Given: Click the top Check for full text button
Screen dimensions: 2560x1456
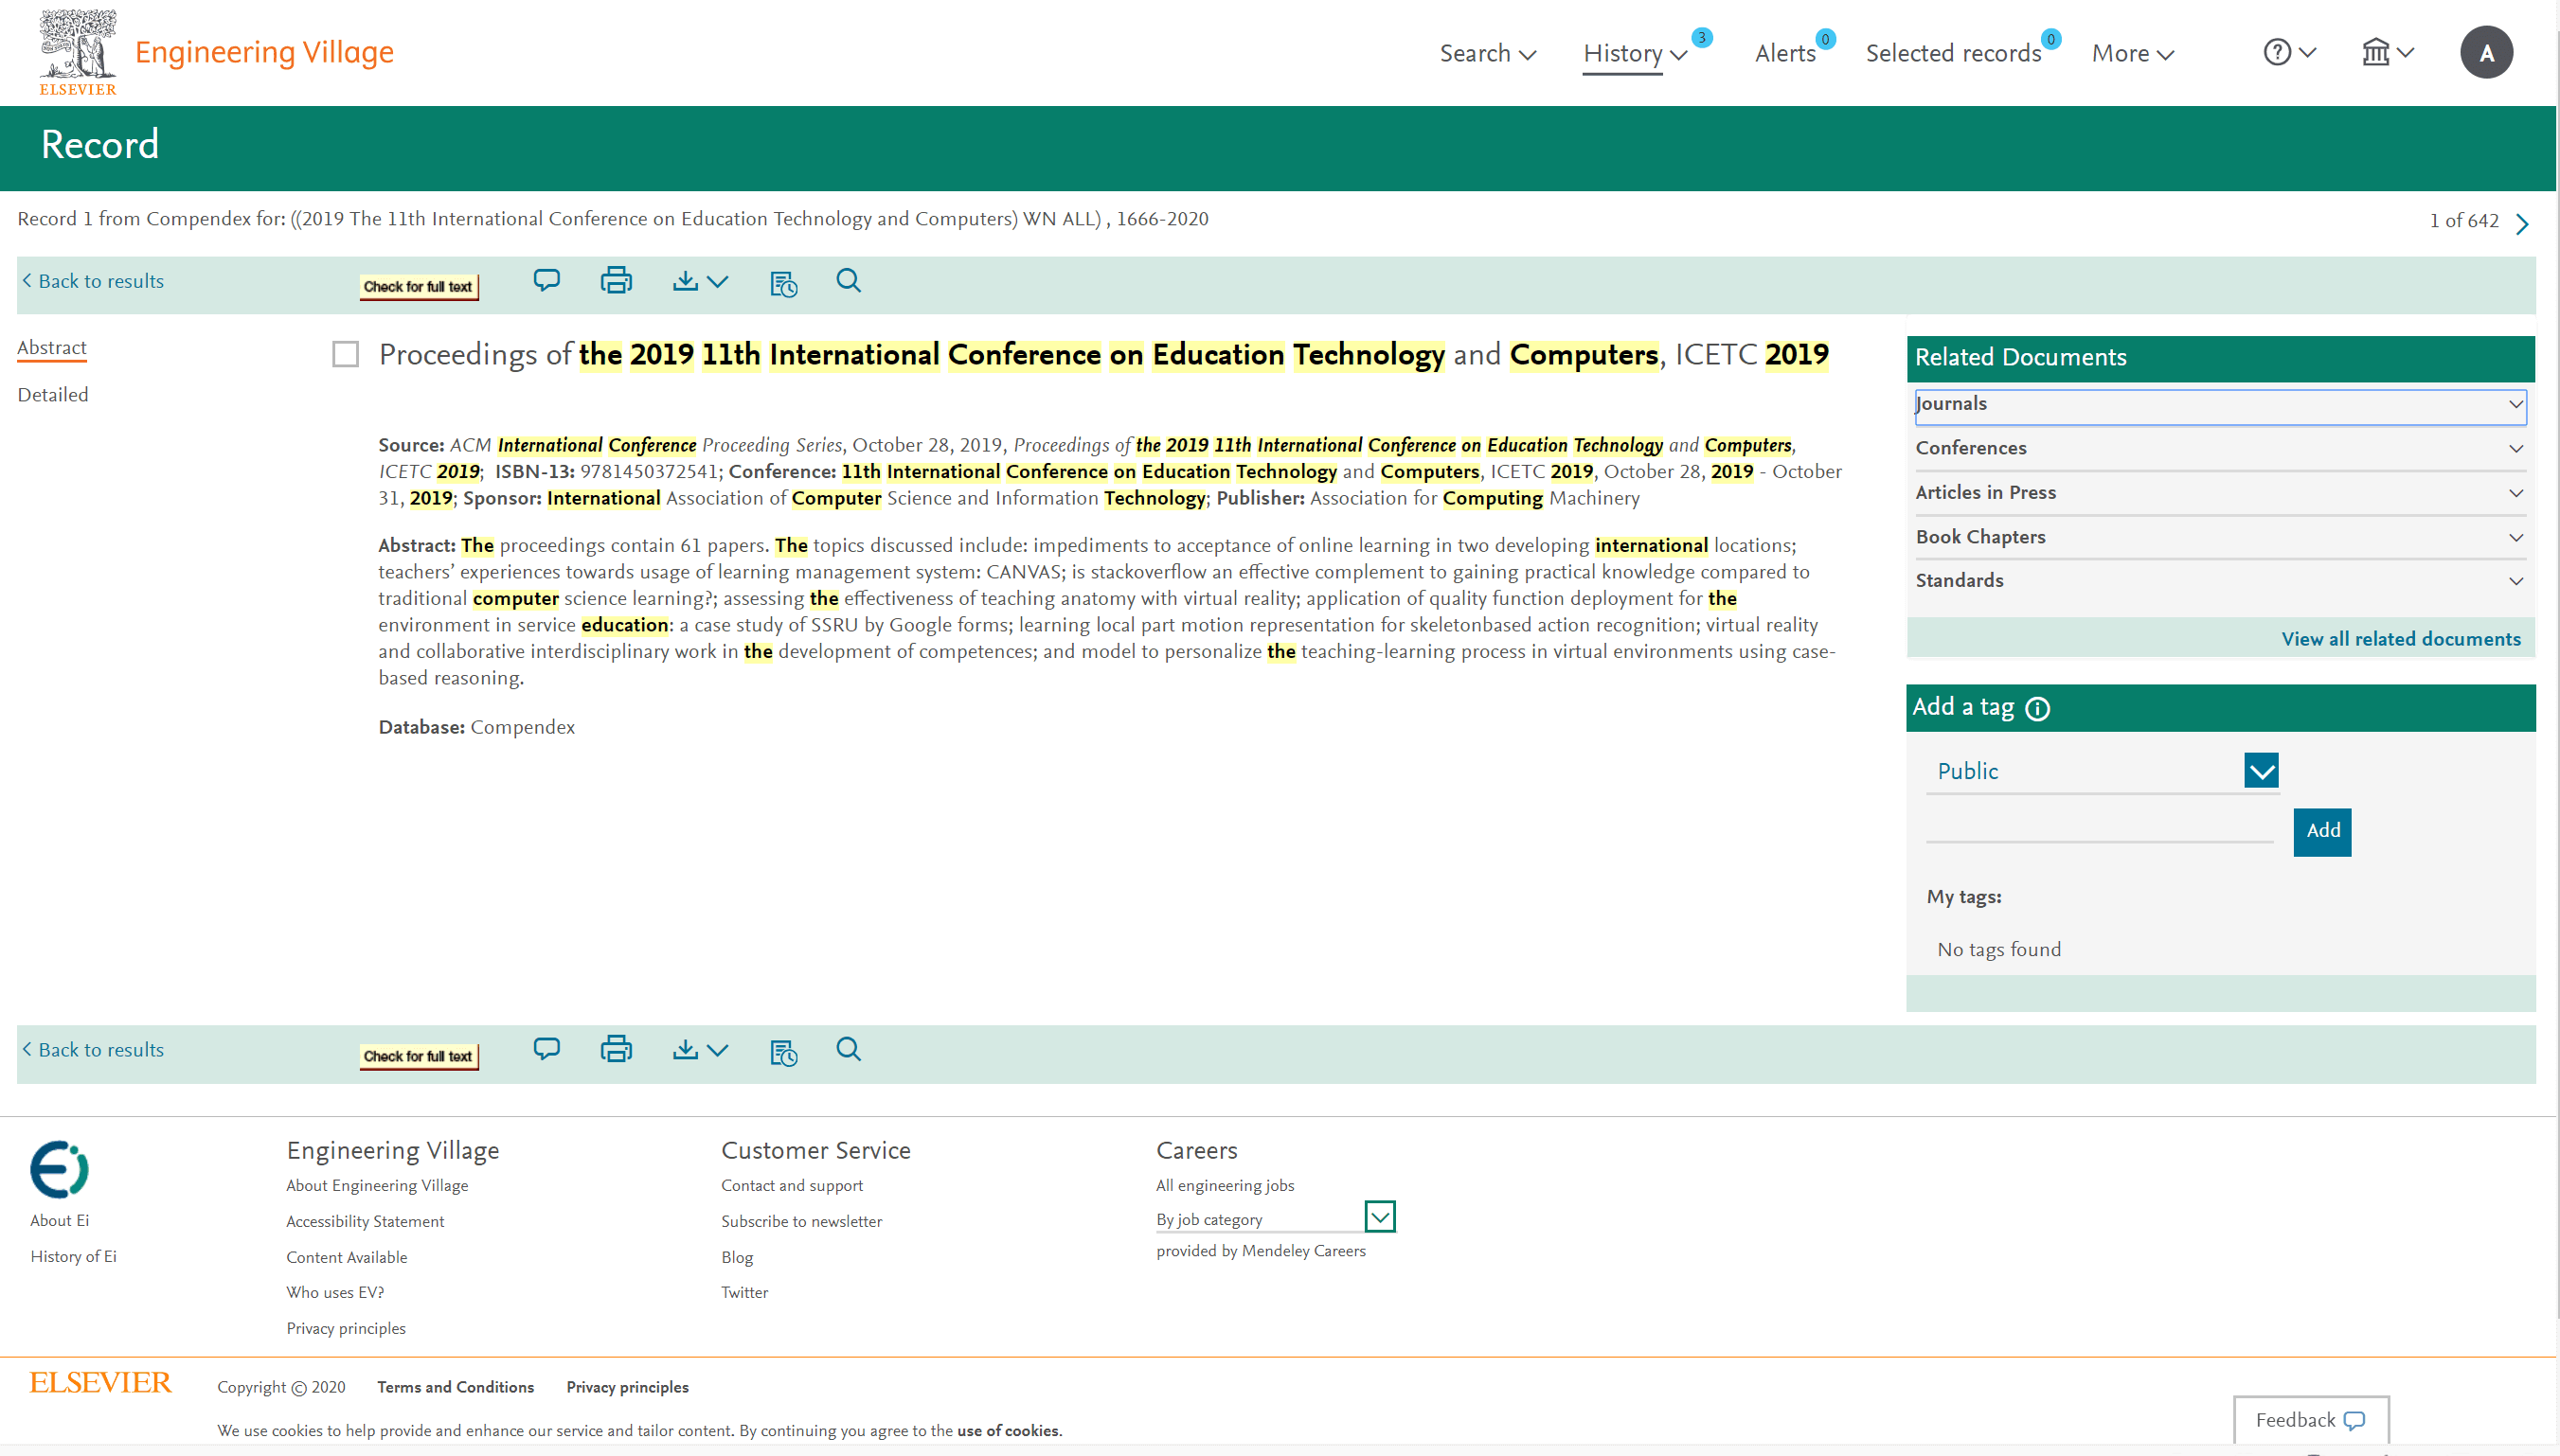Looking at the screenshot, I should coord(420,287).
